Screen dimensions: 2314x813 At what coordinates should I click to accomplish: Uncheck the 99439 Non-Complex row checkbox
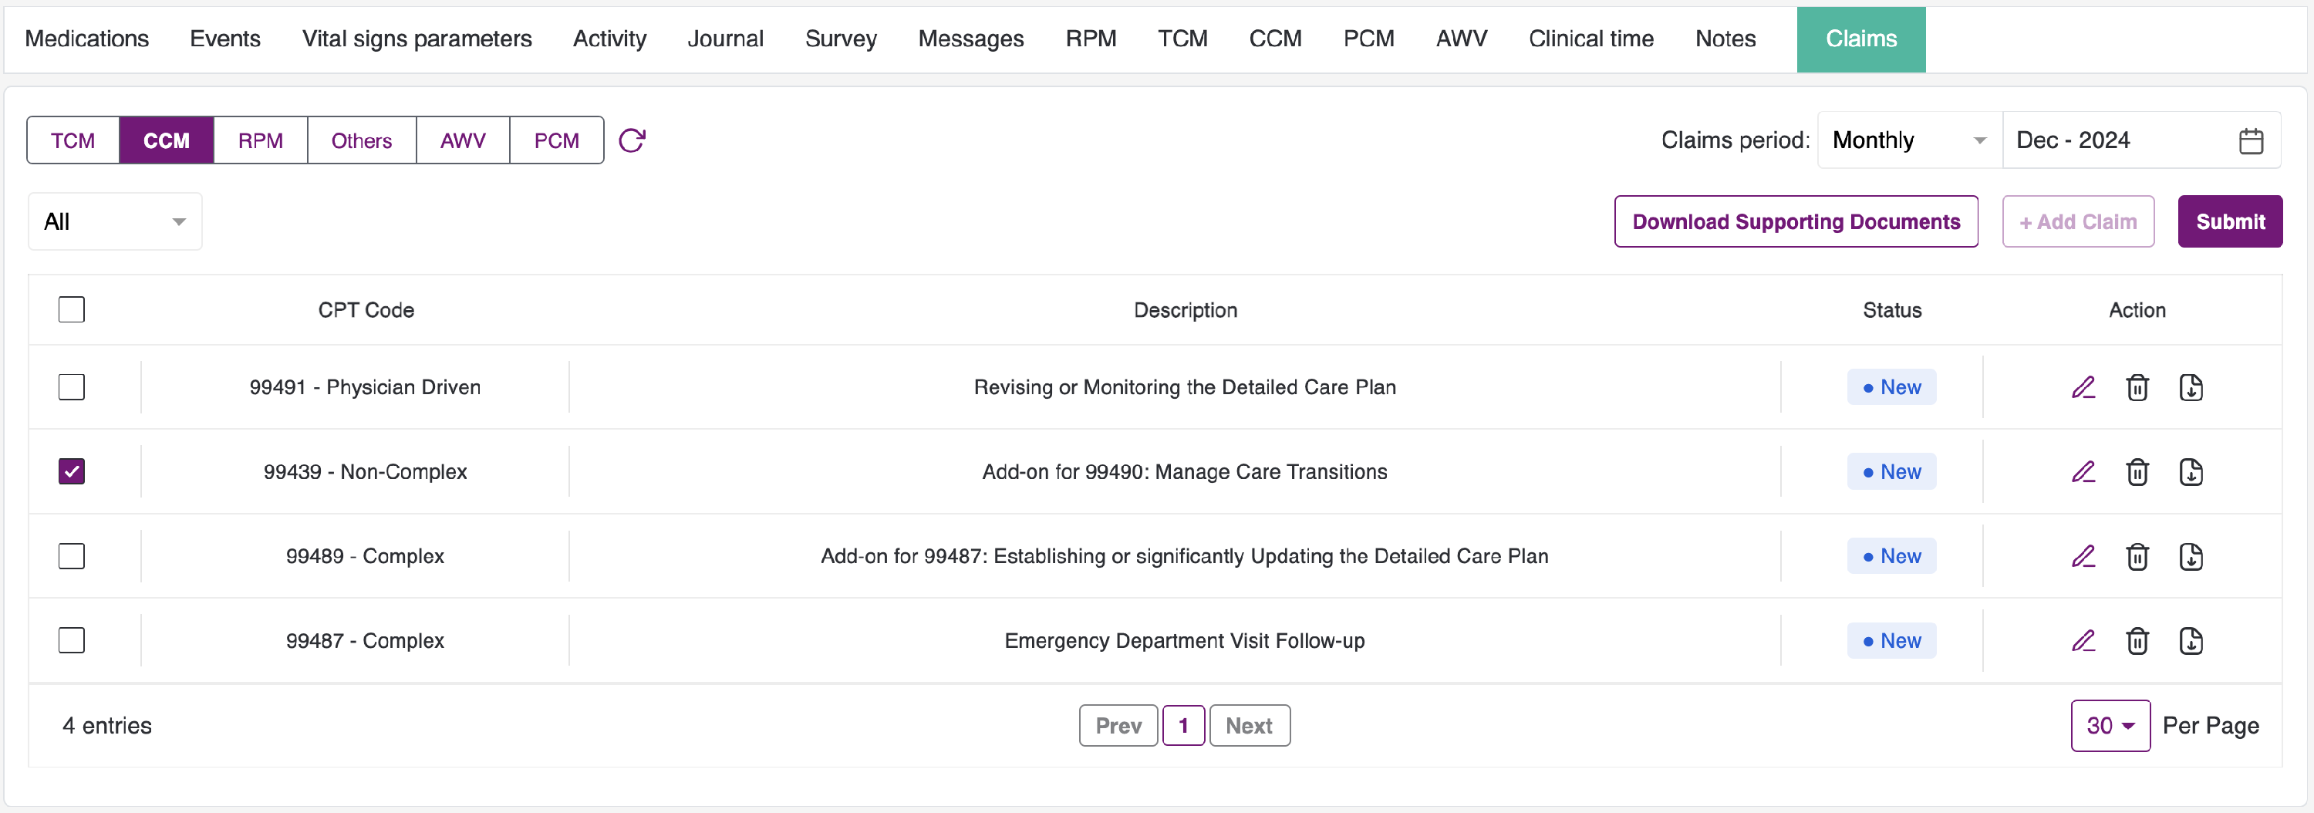(x=72, y=471)
